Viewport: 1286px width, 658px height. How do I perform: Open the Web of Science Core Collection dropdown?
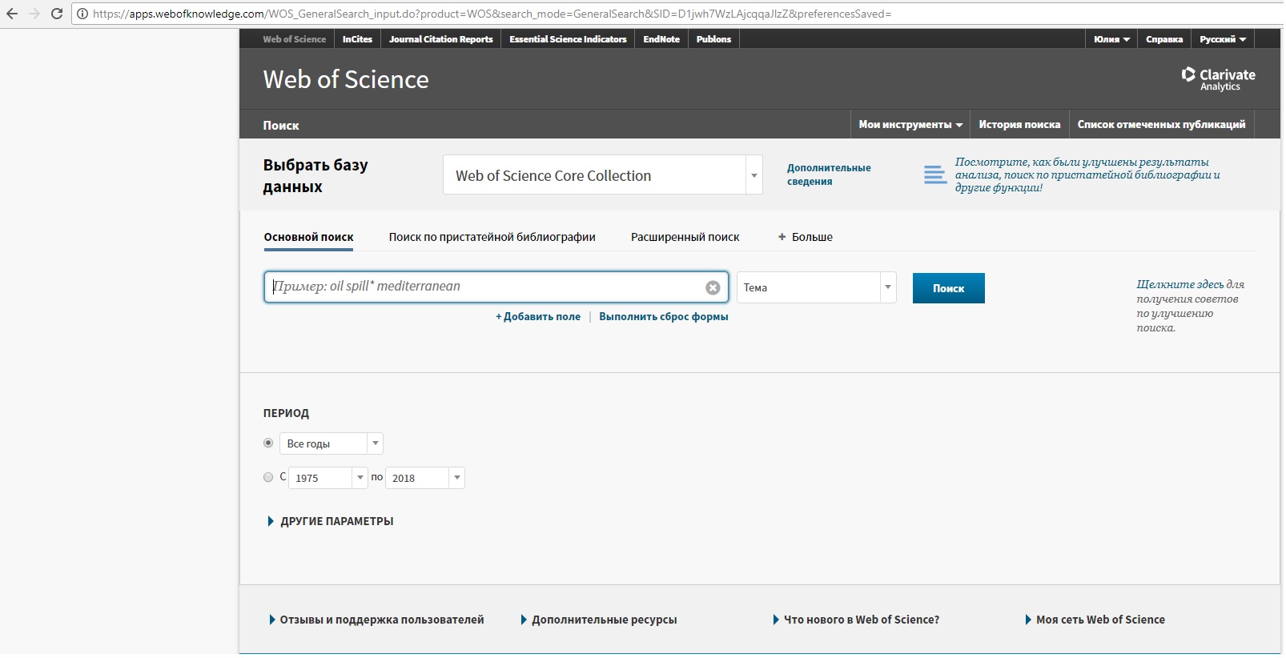point(754,175)
